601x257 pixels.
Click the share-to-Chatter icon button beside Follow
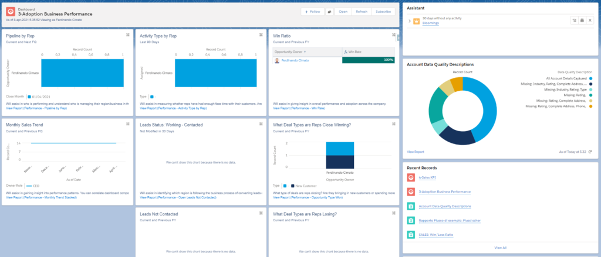(x=330, y=12)
